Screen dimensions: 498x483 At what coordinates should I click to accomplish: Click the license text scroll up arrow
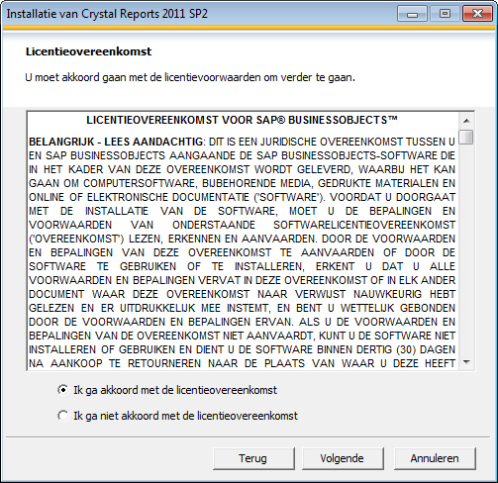(x=466, y=121)
